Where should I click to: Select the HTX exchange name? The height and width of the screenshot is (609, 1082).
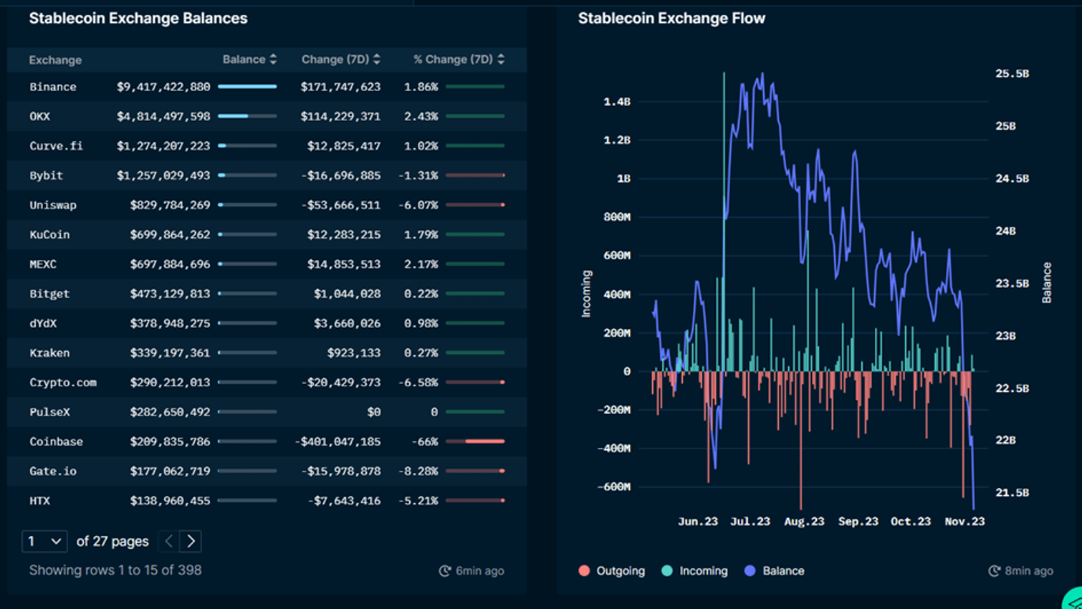(x=40, y=501)
